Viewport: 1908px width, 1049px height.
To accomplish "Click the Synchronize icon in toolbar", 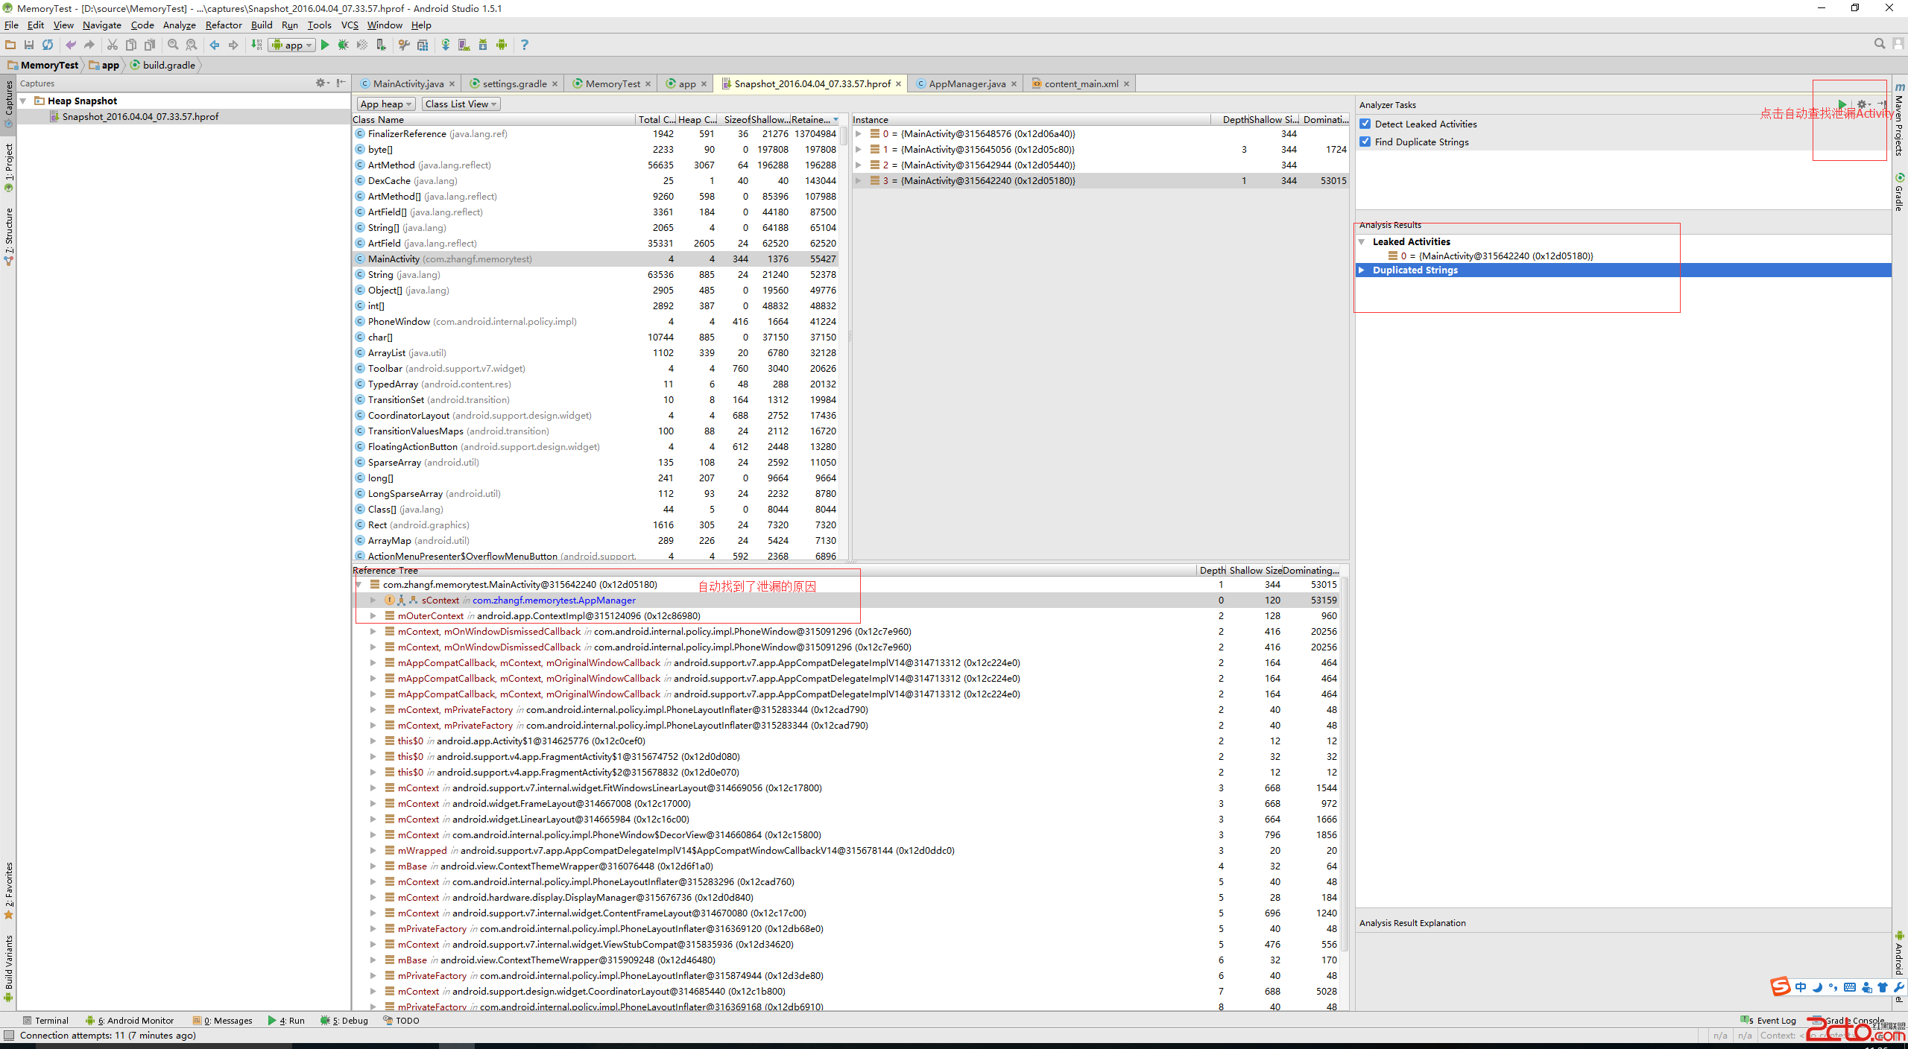I will pyautogui.click(x=48, y=45).
